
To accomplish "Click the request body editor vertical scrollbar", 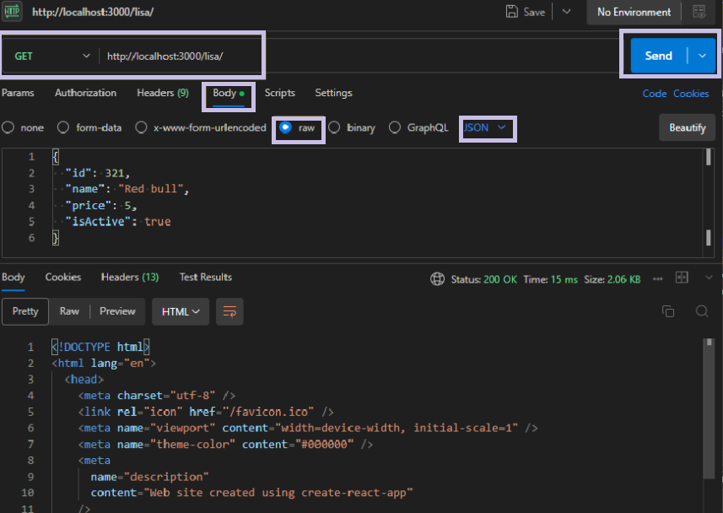I will (x=708, y=159).
